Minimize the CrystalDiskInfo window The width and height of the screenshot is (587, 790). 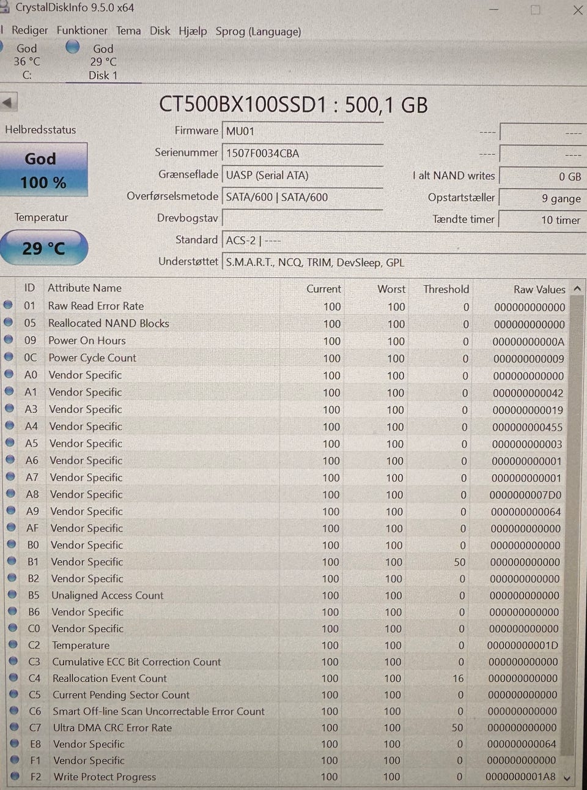point(494,10)
